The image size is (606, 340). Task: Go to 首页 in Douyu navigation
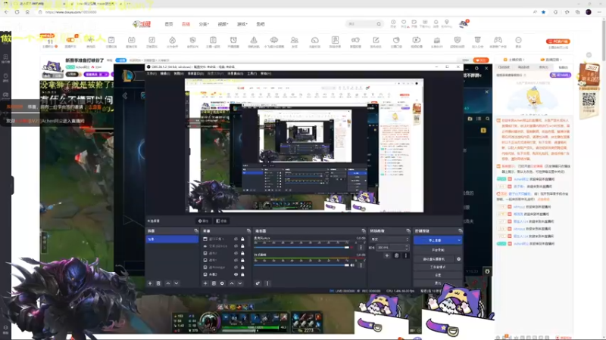(x=169, y=24)
